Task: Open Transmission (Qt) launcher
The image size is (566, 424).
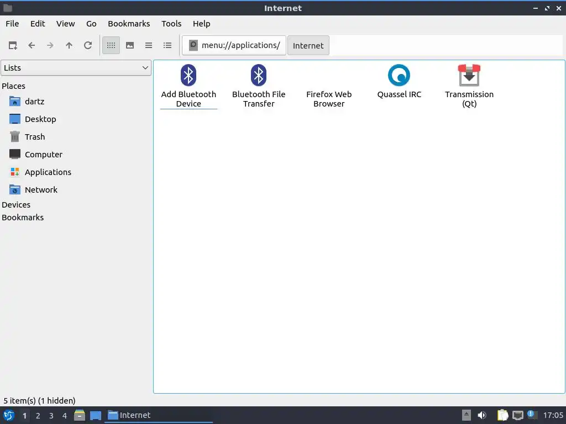Action: 469,86
